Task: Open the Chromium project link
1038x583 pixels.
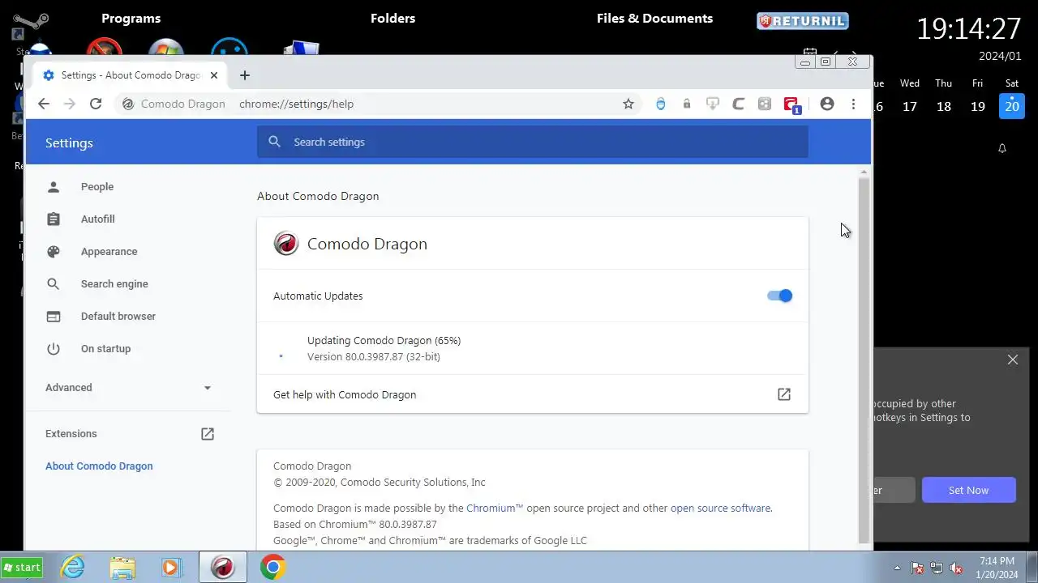Action: click(x=495, y=509)
